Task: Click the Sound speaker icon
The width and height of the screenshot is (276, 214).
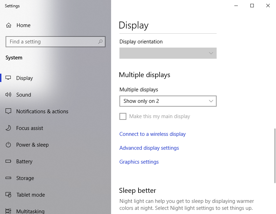Action: coord(9,95)
